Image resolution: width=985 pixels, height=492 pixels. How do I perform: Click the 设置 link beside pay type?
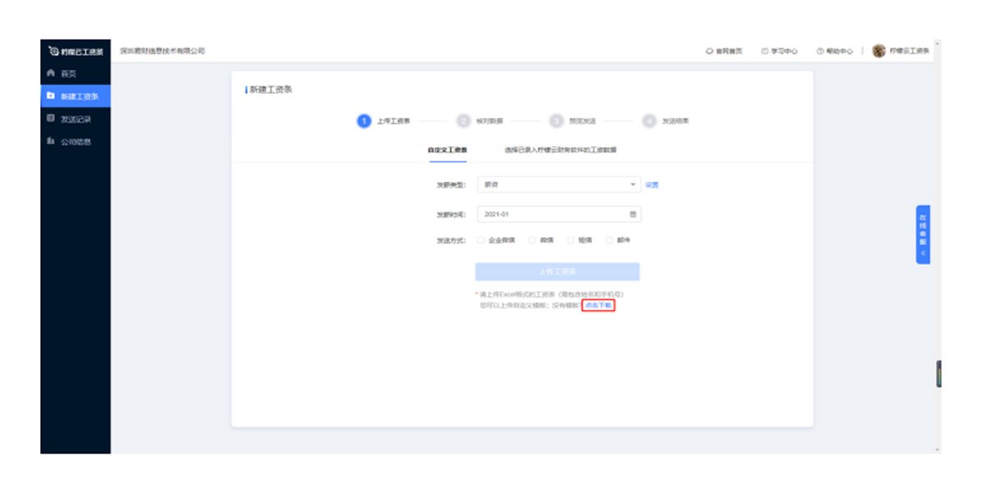[652, 184]
